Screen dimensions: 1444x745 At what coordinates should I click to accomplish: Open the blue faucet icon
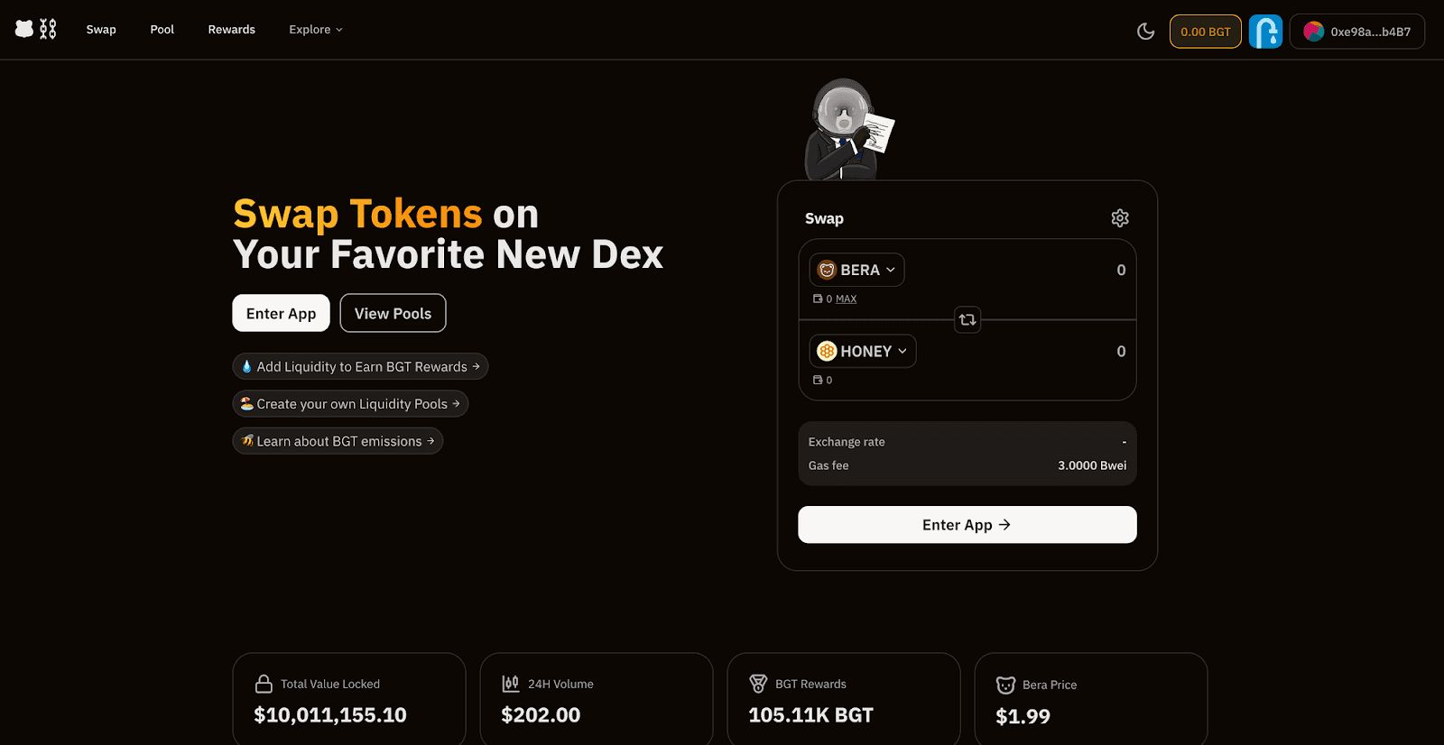click(1265, 32)
